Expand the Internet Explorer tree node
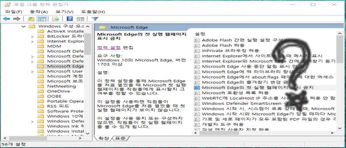346x148 pixels. [32, 41]
